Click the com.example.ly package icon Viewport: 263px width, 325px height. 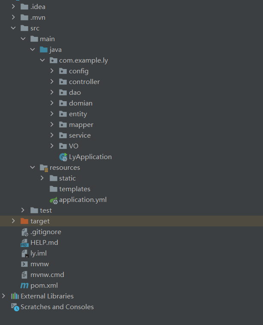tap(54, 60)
